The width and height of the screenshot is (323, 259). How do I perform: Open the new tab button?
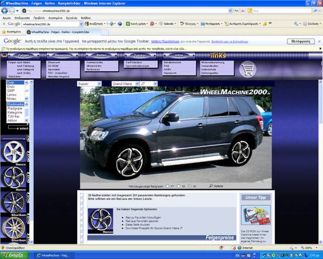pyautogui.click(x=105, y=32)
